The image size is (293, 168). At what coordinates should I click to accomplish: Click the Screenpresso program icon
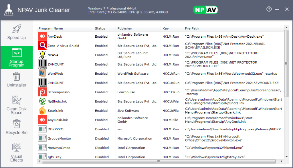click(x=42, y=92)
